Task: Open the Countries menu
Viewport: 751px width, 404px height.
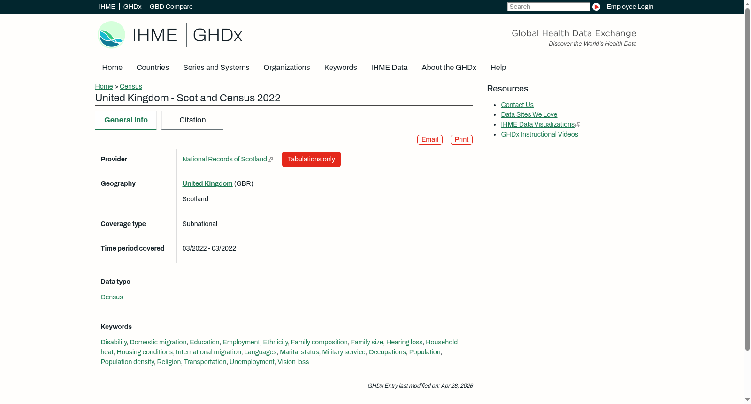Action: [153, 67]
